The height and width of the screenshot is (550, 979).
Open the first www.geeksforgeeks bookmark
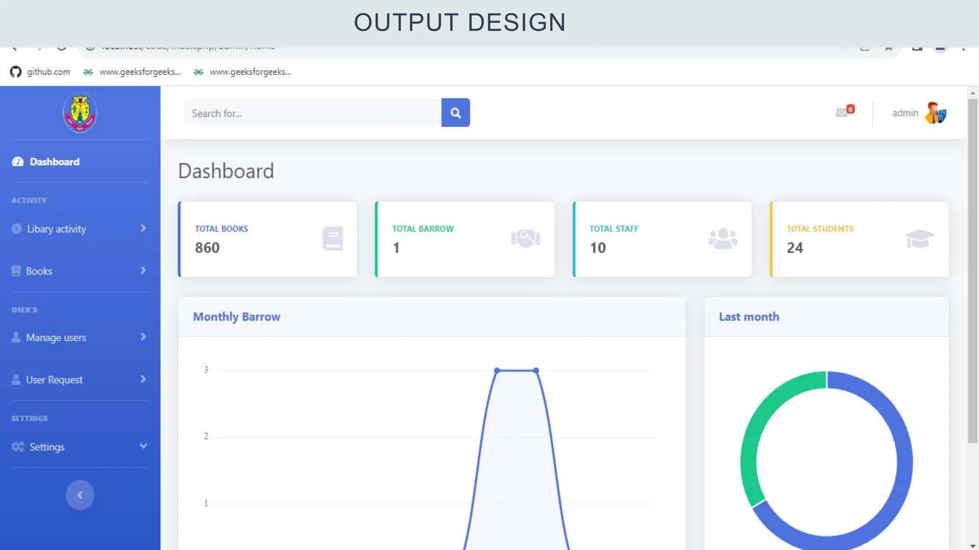tap(132, 72)
